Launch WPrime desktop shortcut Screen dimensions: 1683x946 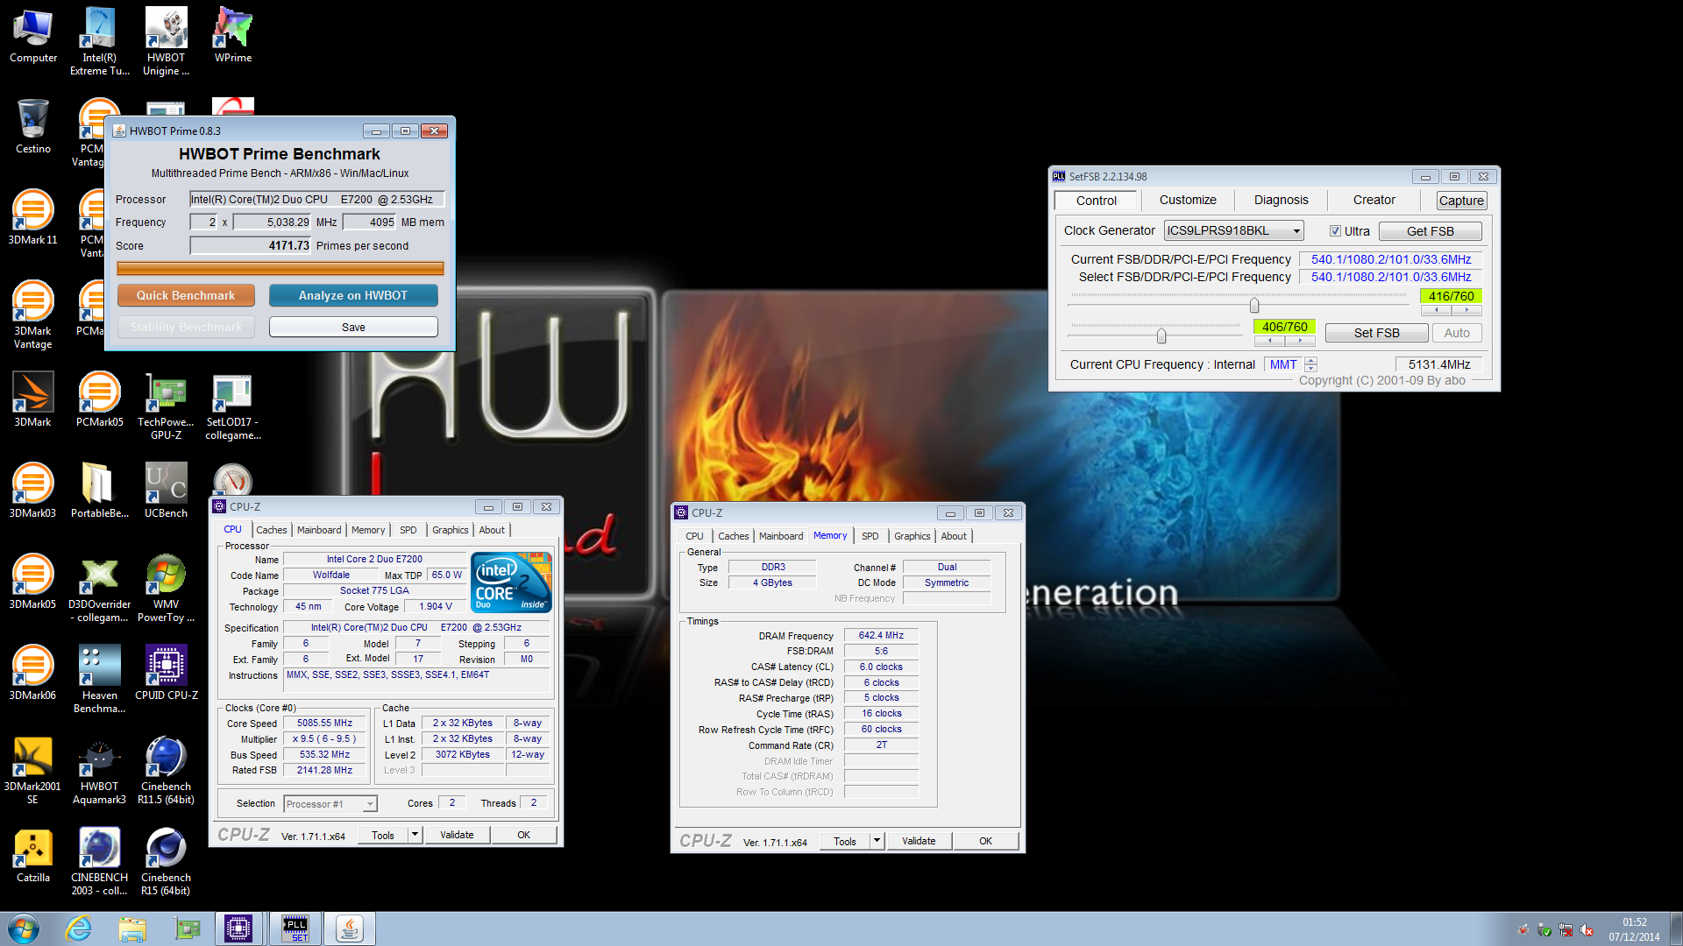(233, 36)
